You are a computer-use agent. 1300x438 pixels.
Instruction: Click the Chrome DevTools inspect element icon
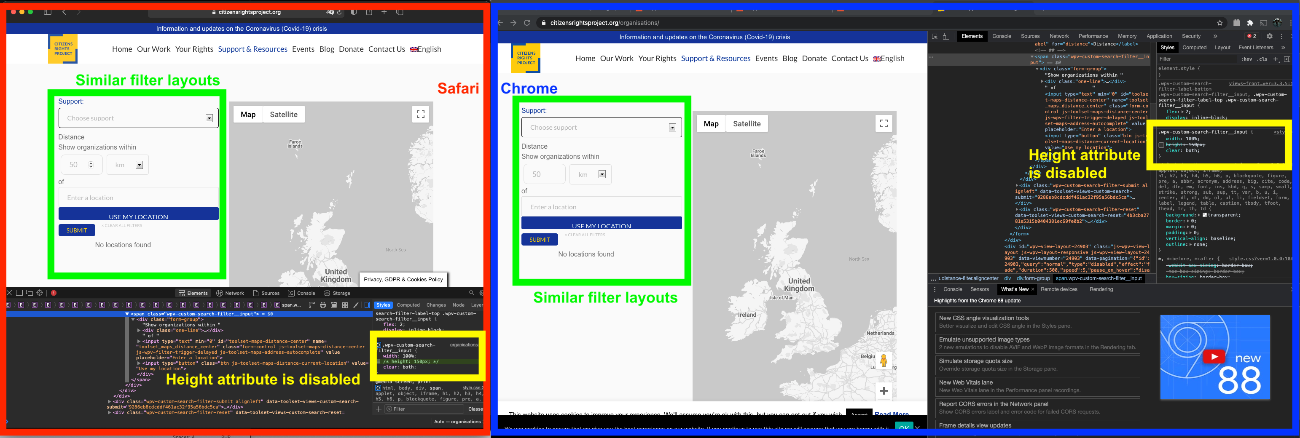(935, 36)
